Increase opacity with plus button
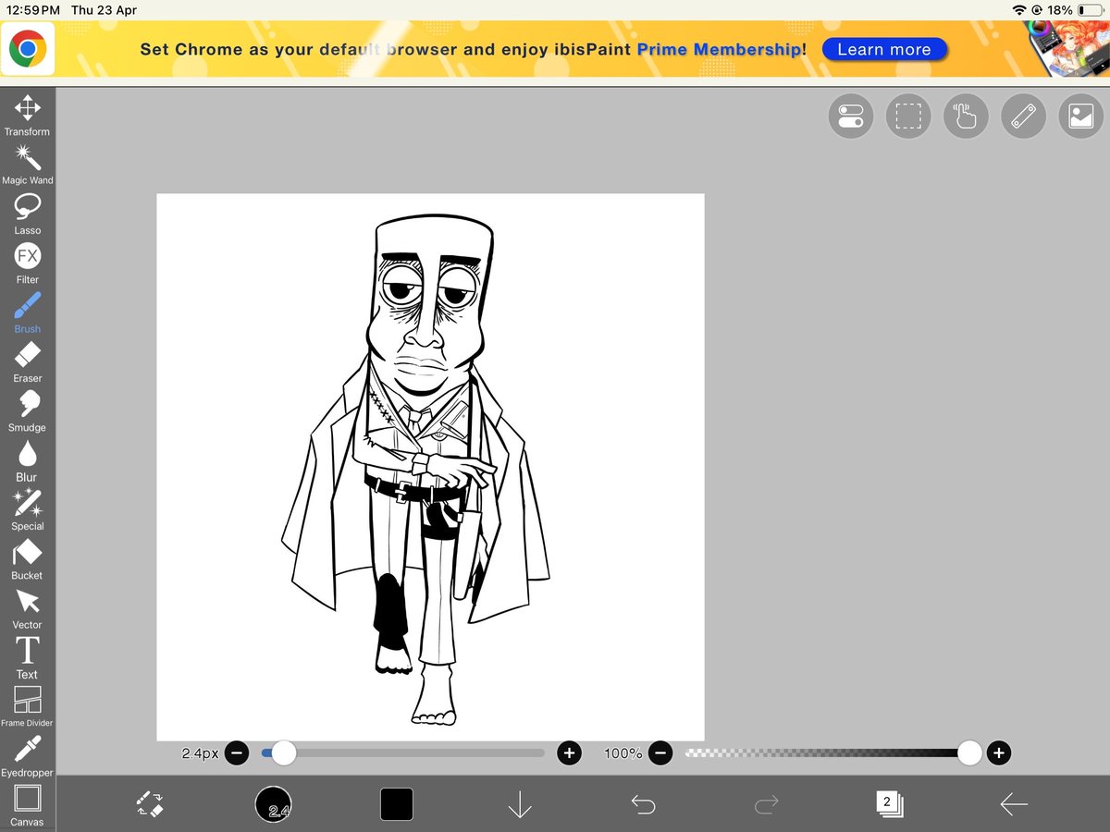 [998, 753]
